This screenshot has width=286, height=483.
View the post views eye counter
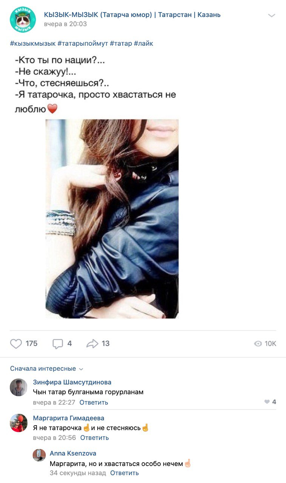click(x=265, y=343)
